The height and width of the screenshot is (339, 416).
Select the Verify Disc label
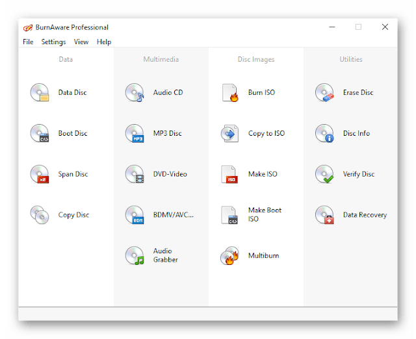click(x=359, y=174)
